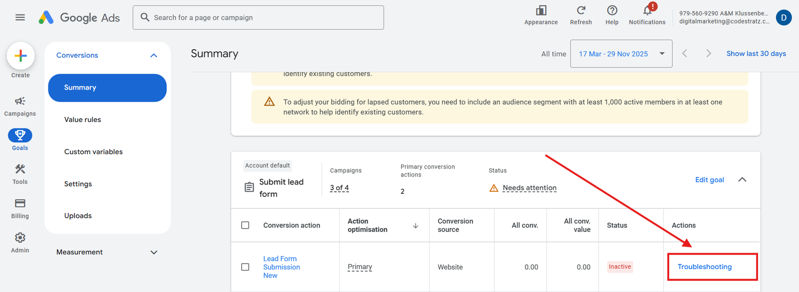Click the All conv. column header
This screenshot has width=799, height=292.
coord(525,225)
